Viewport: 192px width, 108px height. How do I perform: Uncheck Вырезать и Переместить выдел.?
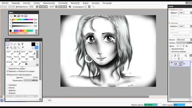tap(7, 71)
